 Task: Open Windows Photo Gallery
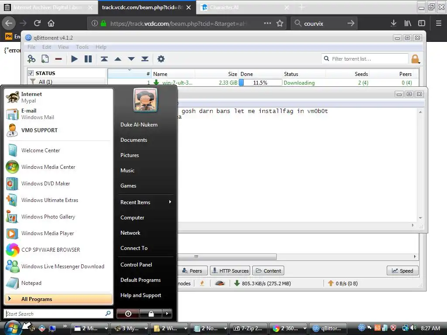58,217
